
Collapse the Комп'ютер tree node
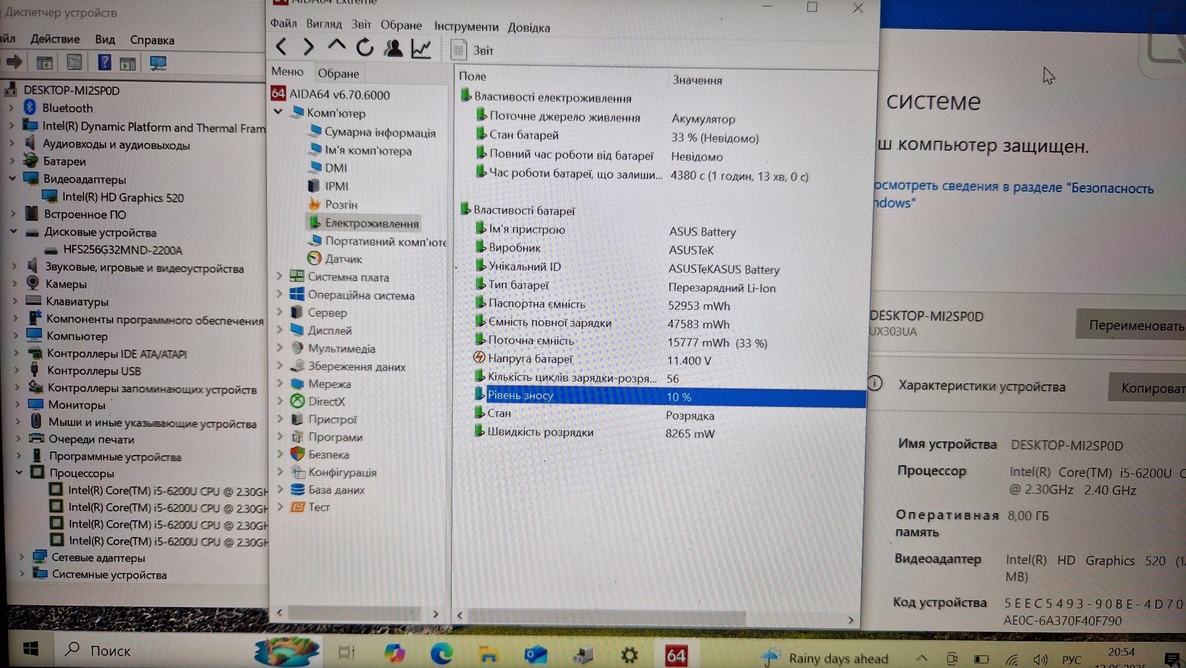pyautogui.click(x=278, y=112)
